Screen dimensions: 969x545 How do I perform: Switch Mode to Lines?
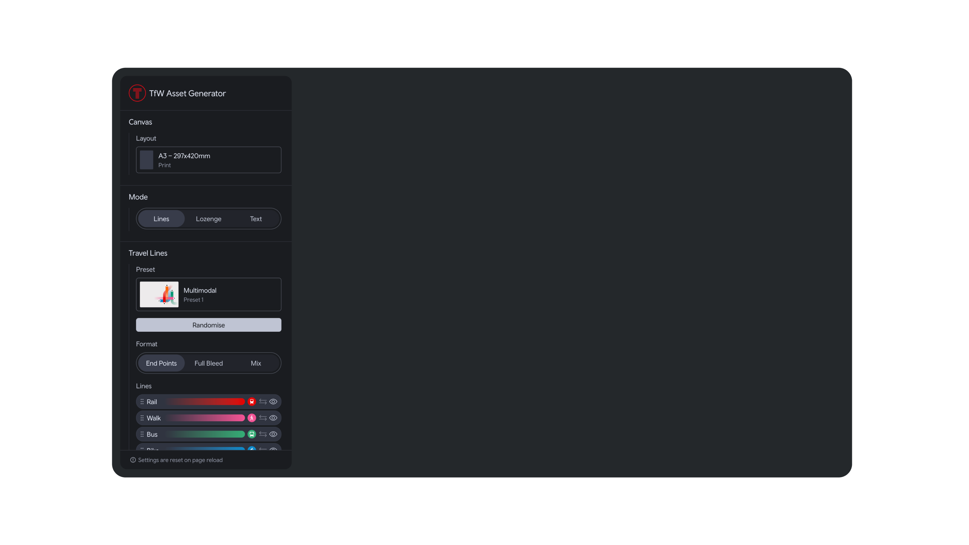coord(161,219)
